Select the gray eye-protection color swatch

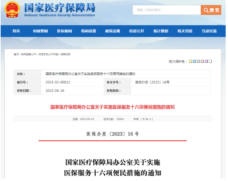coord(198,61)
